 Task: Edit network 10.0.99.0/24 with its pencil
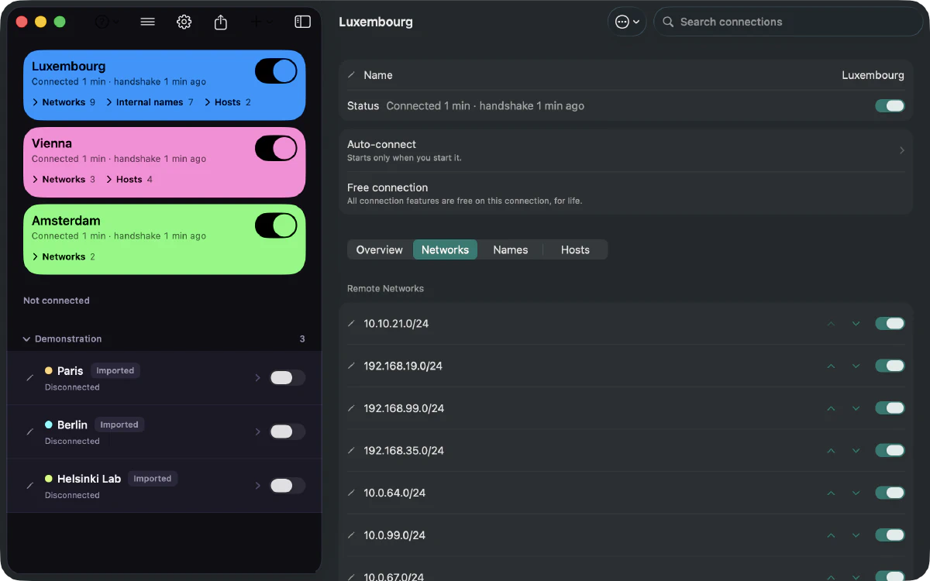click(x=351, y=535)
